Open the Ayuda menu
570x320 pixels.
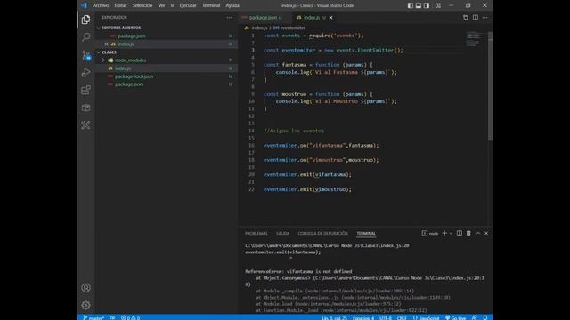[232, 5]
